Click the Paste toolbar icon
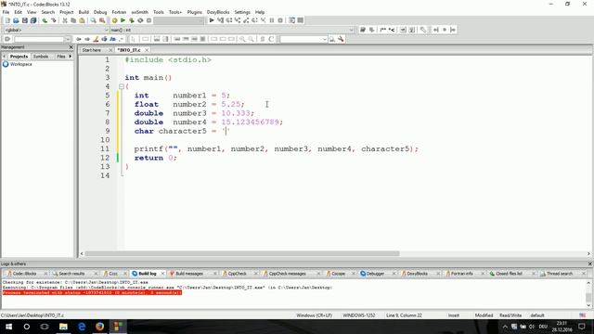The height and width of the screenshot is (334, 594). [x=82, y=20]
